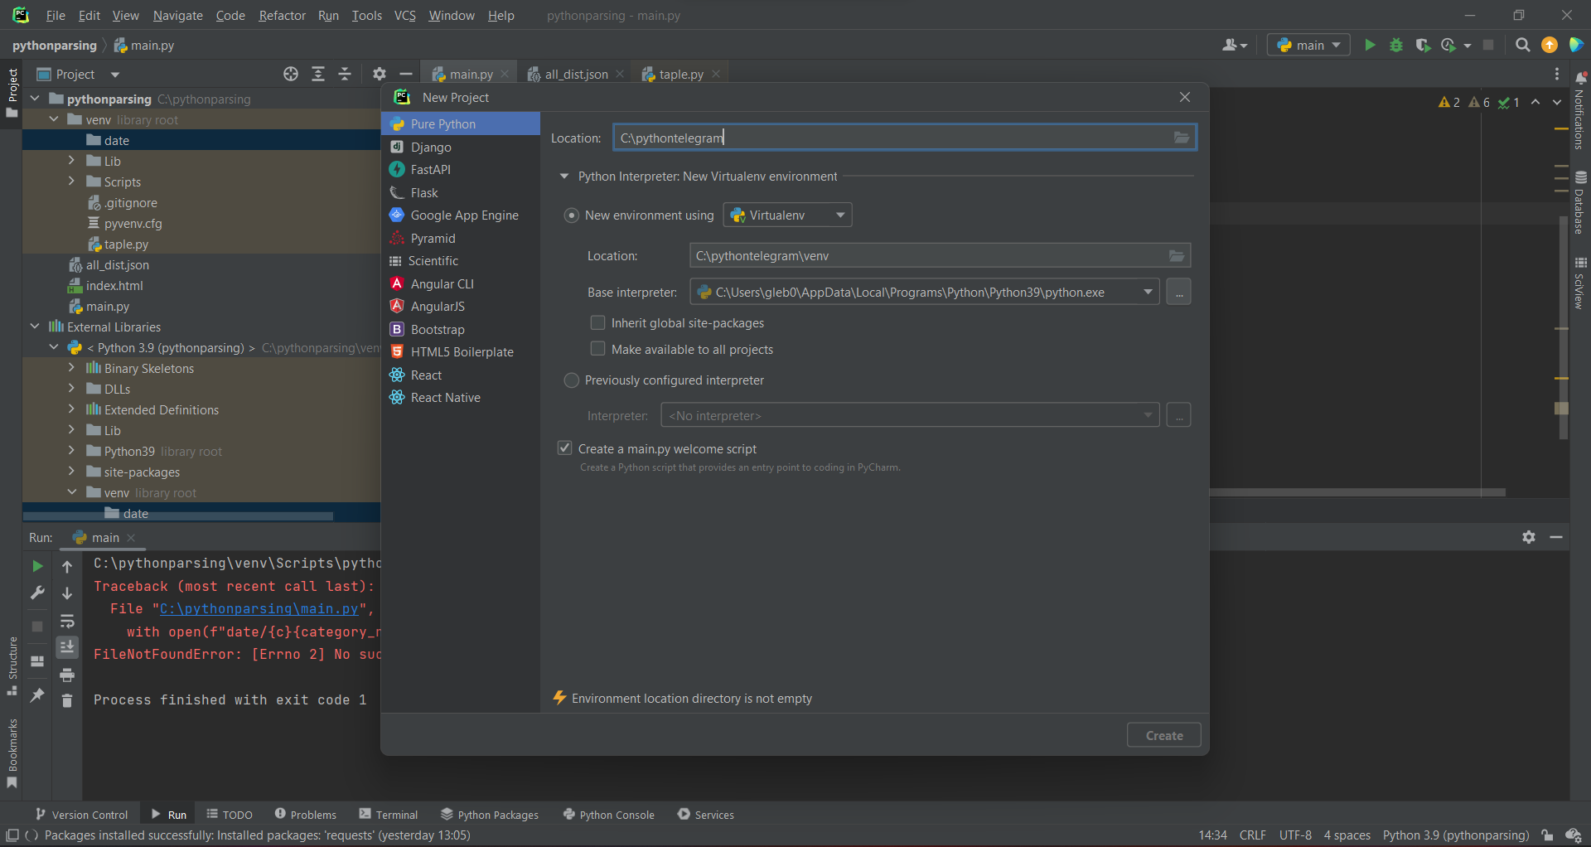This screenshot has width=1591, height=847.
Task: Click the editor horizontal scrollbar
Action: pyautogui.click(x=1357, y=492)
